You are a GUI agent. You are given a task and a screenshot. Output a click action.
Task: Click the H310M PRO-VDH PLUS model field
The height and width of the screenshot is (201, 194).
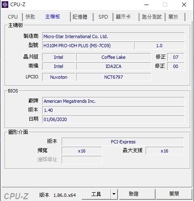click(88, 46)
